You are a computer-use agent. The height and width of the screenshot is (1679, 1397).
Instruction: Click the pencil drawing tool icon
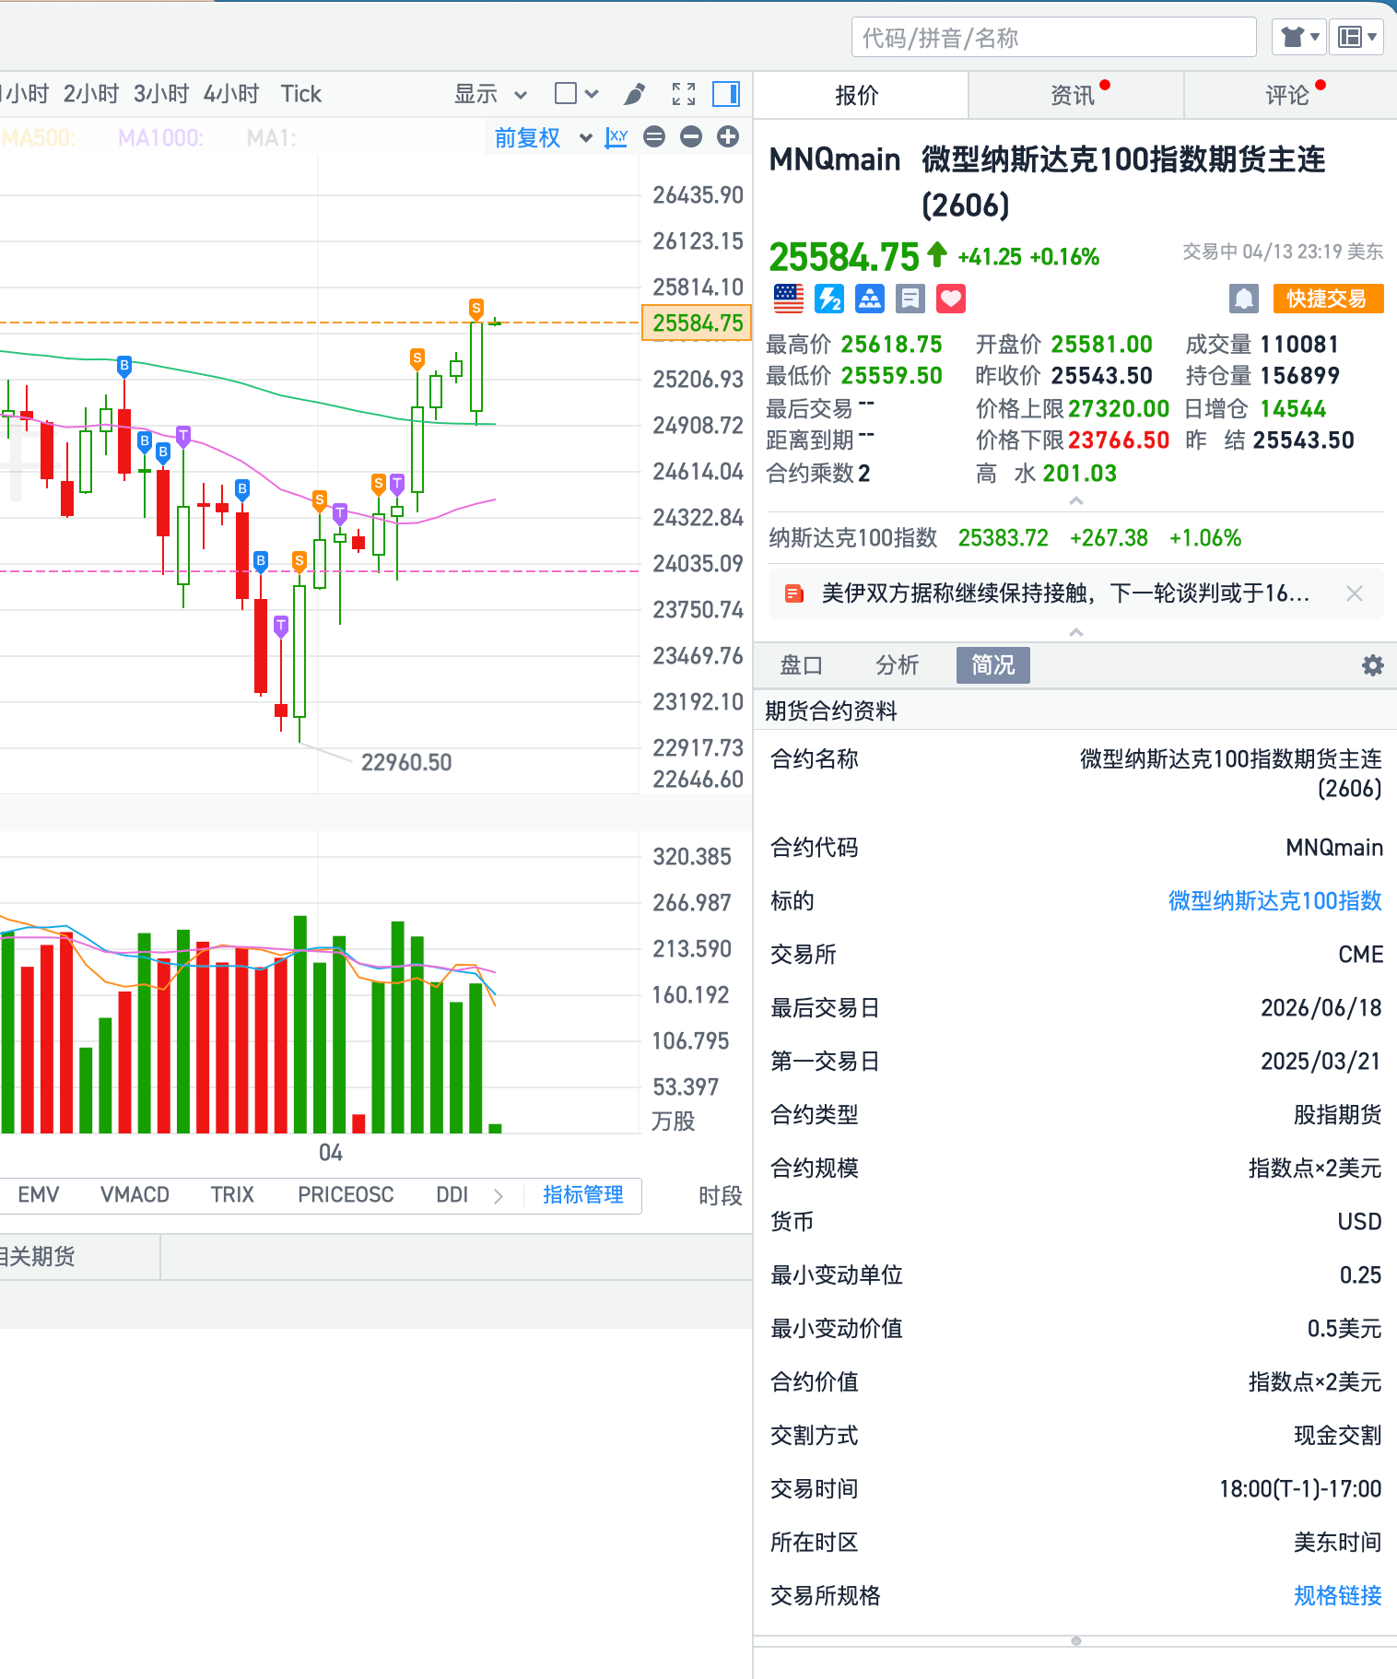coord(634,94)
